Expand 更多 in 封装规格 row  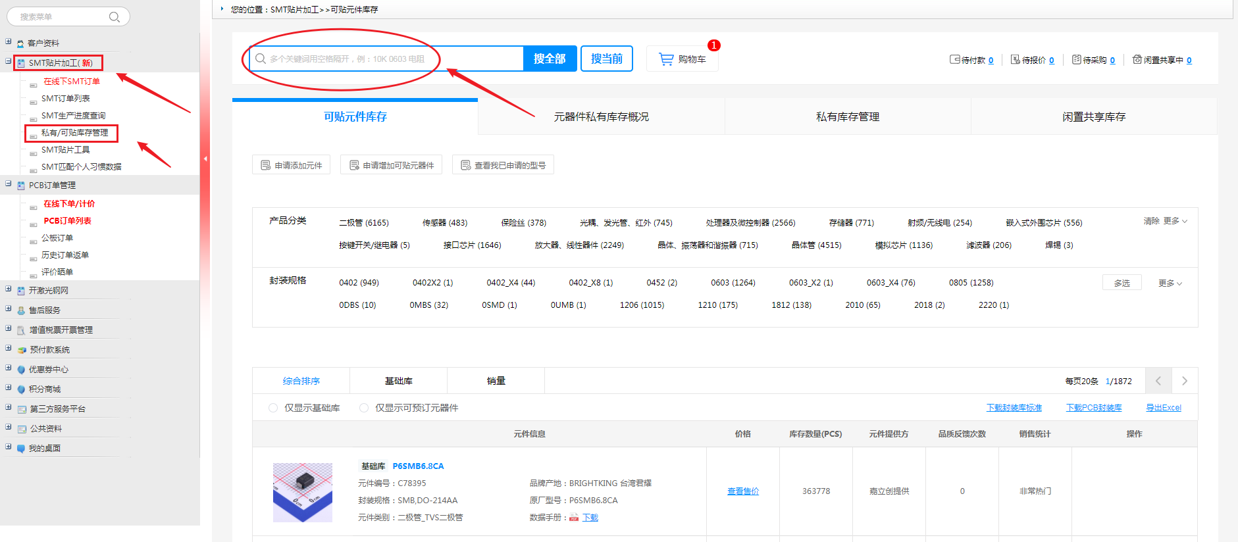coord(1170,283)
